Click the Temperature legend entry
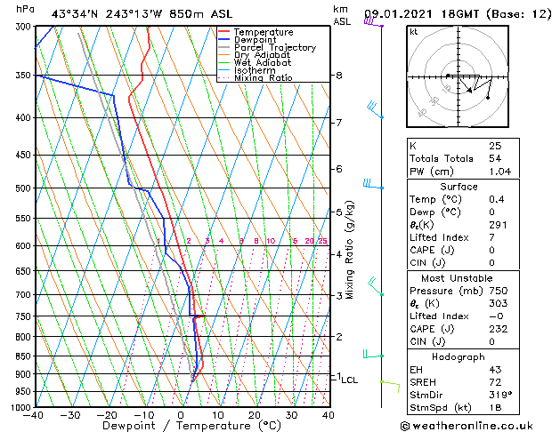 [x=256, y=32]
